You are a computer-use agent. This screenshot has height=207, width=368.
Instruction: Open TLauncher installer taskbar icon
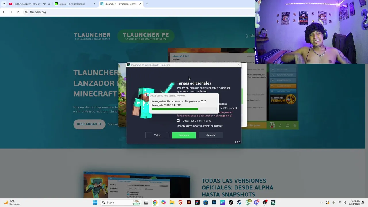273,202
